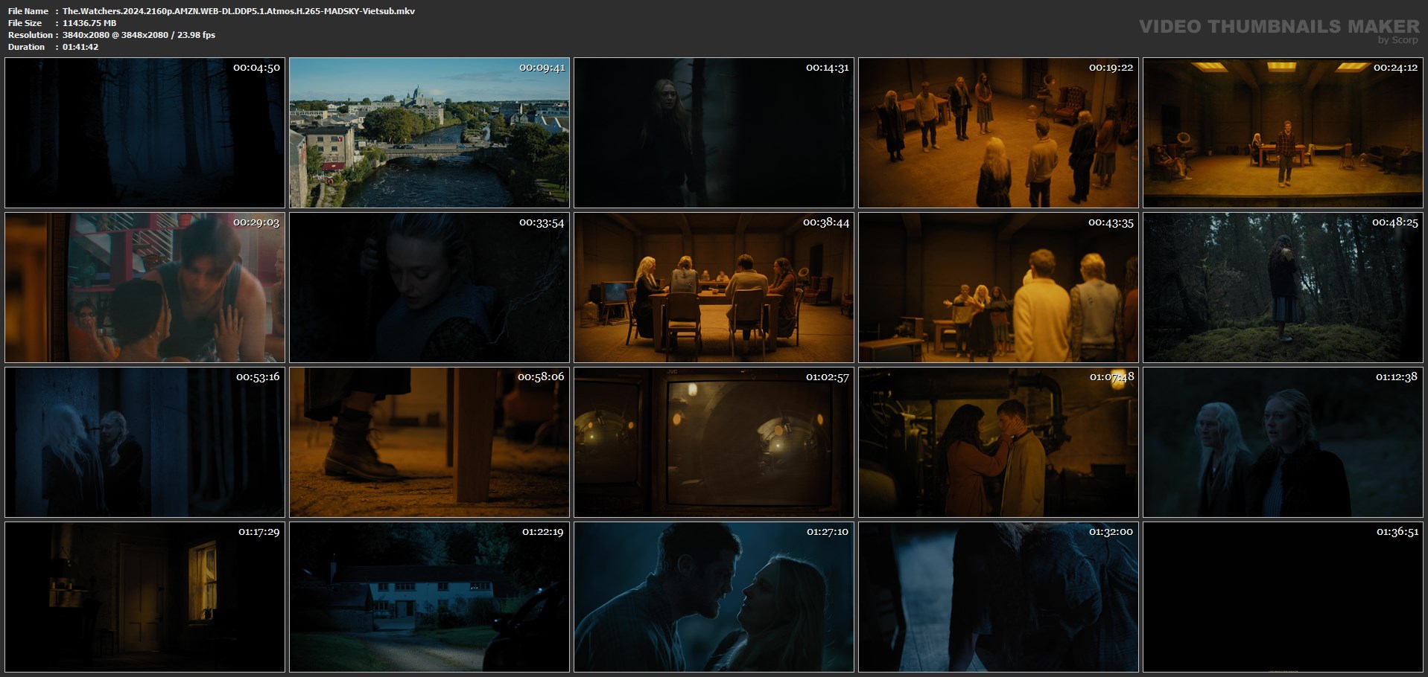Screen dimensions: 1428x677
Task: Select the thumbnail at 00:24:12
Action: [x=1283, y=132]
